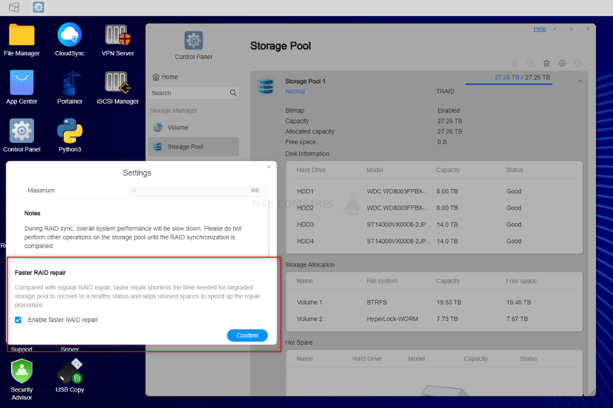The width and height of the screenshot is (613, 408).
Task: Select the HDD3 drive row
Action: pyautogui.click(x=434, y=225)
